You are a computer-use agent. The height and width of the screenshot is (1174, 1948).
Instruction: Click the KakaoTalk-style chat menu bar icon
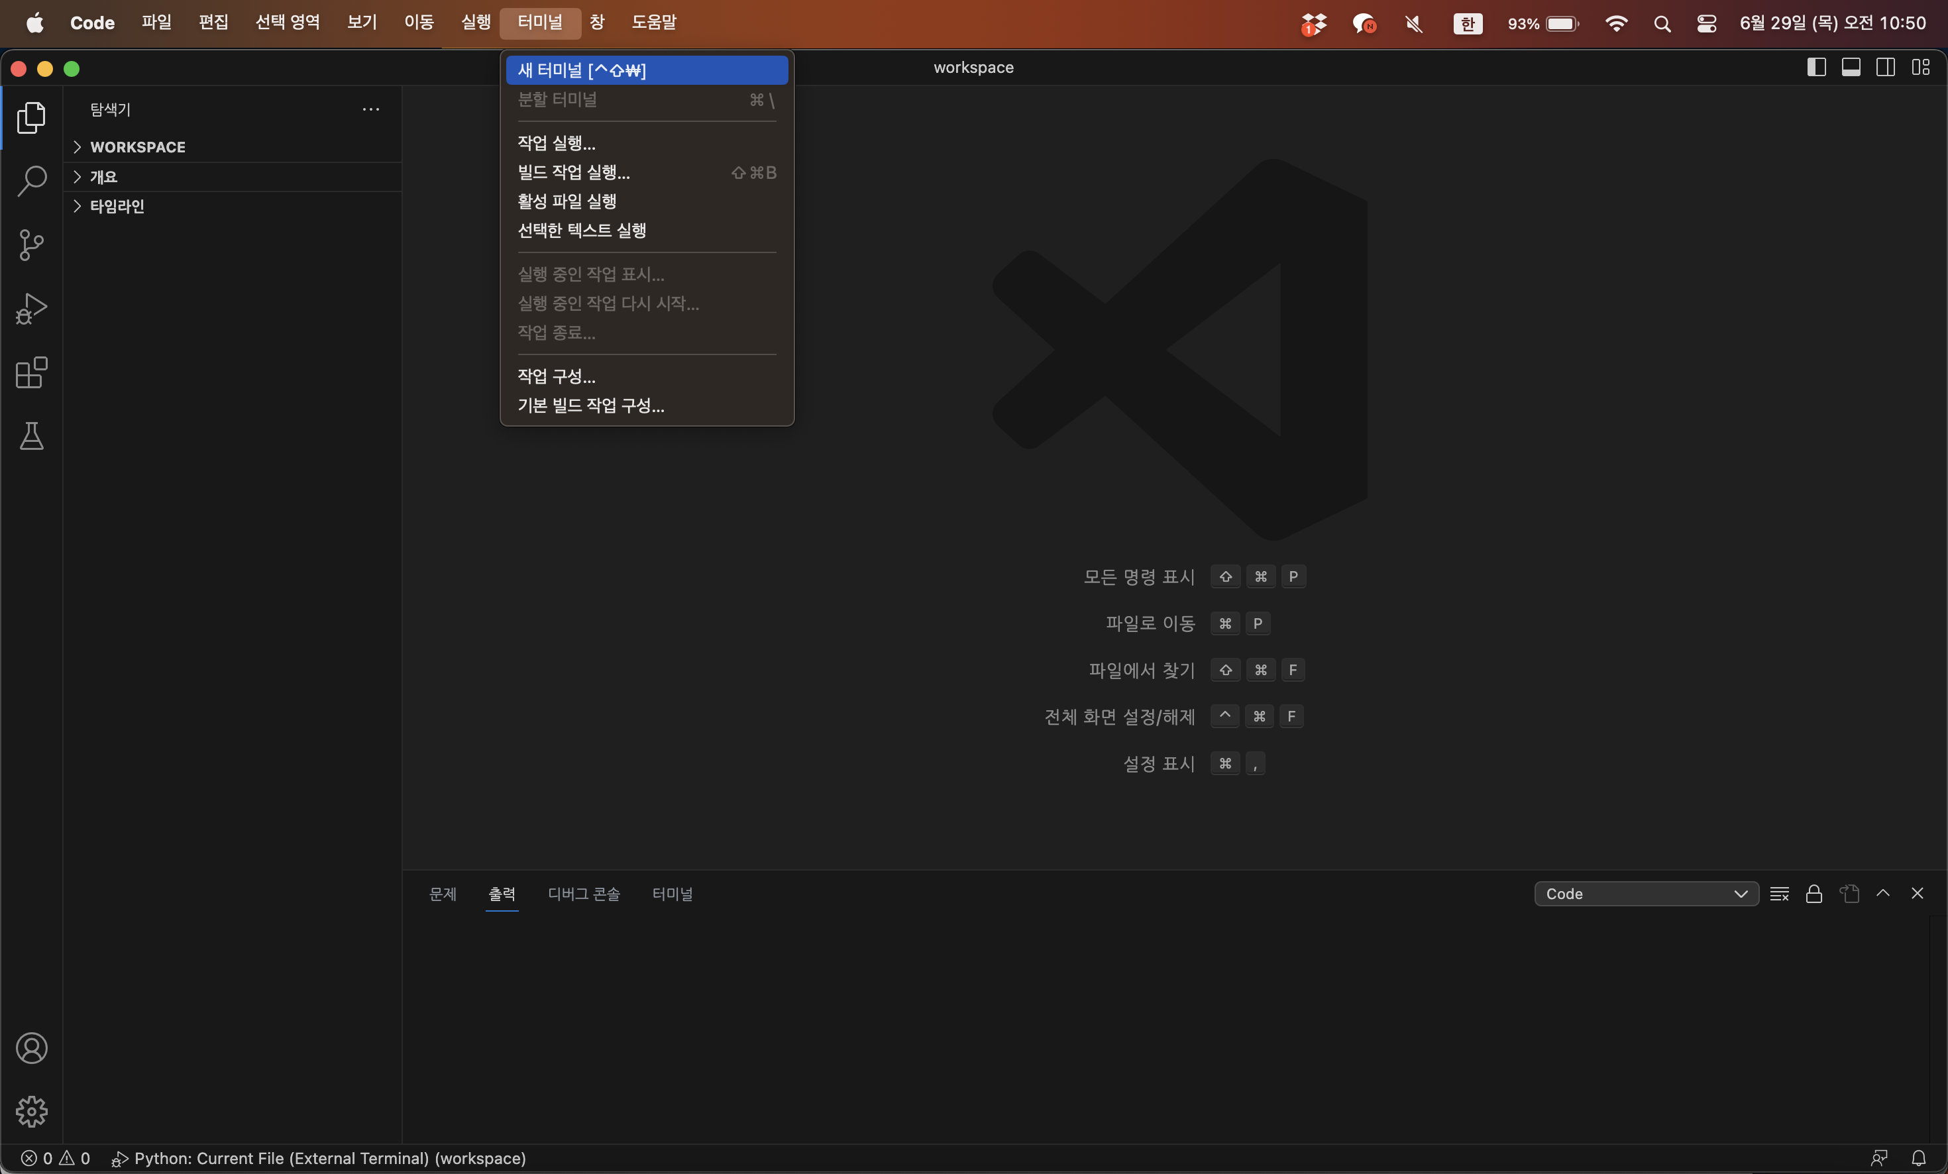(x=1364, y=24)
